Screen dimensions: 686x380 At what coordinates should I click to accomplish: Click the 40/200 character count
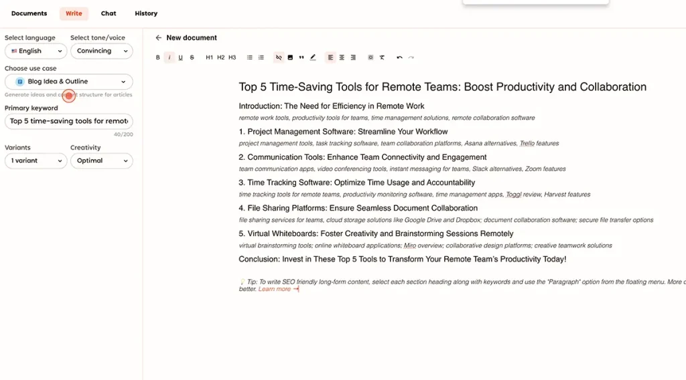coord(123,134)
